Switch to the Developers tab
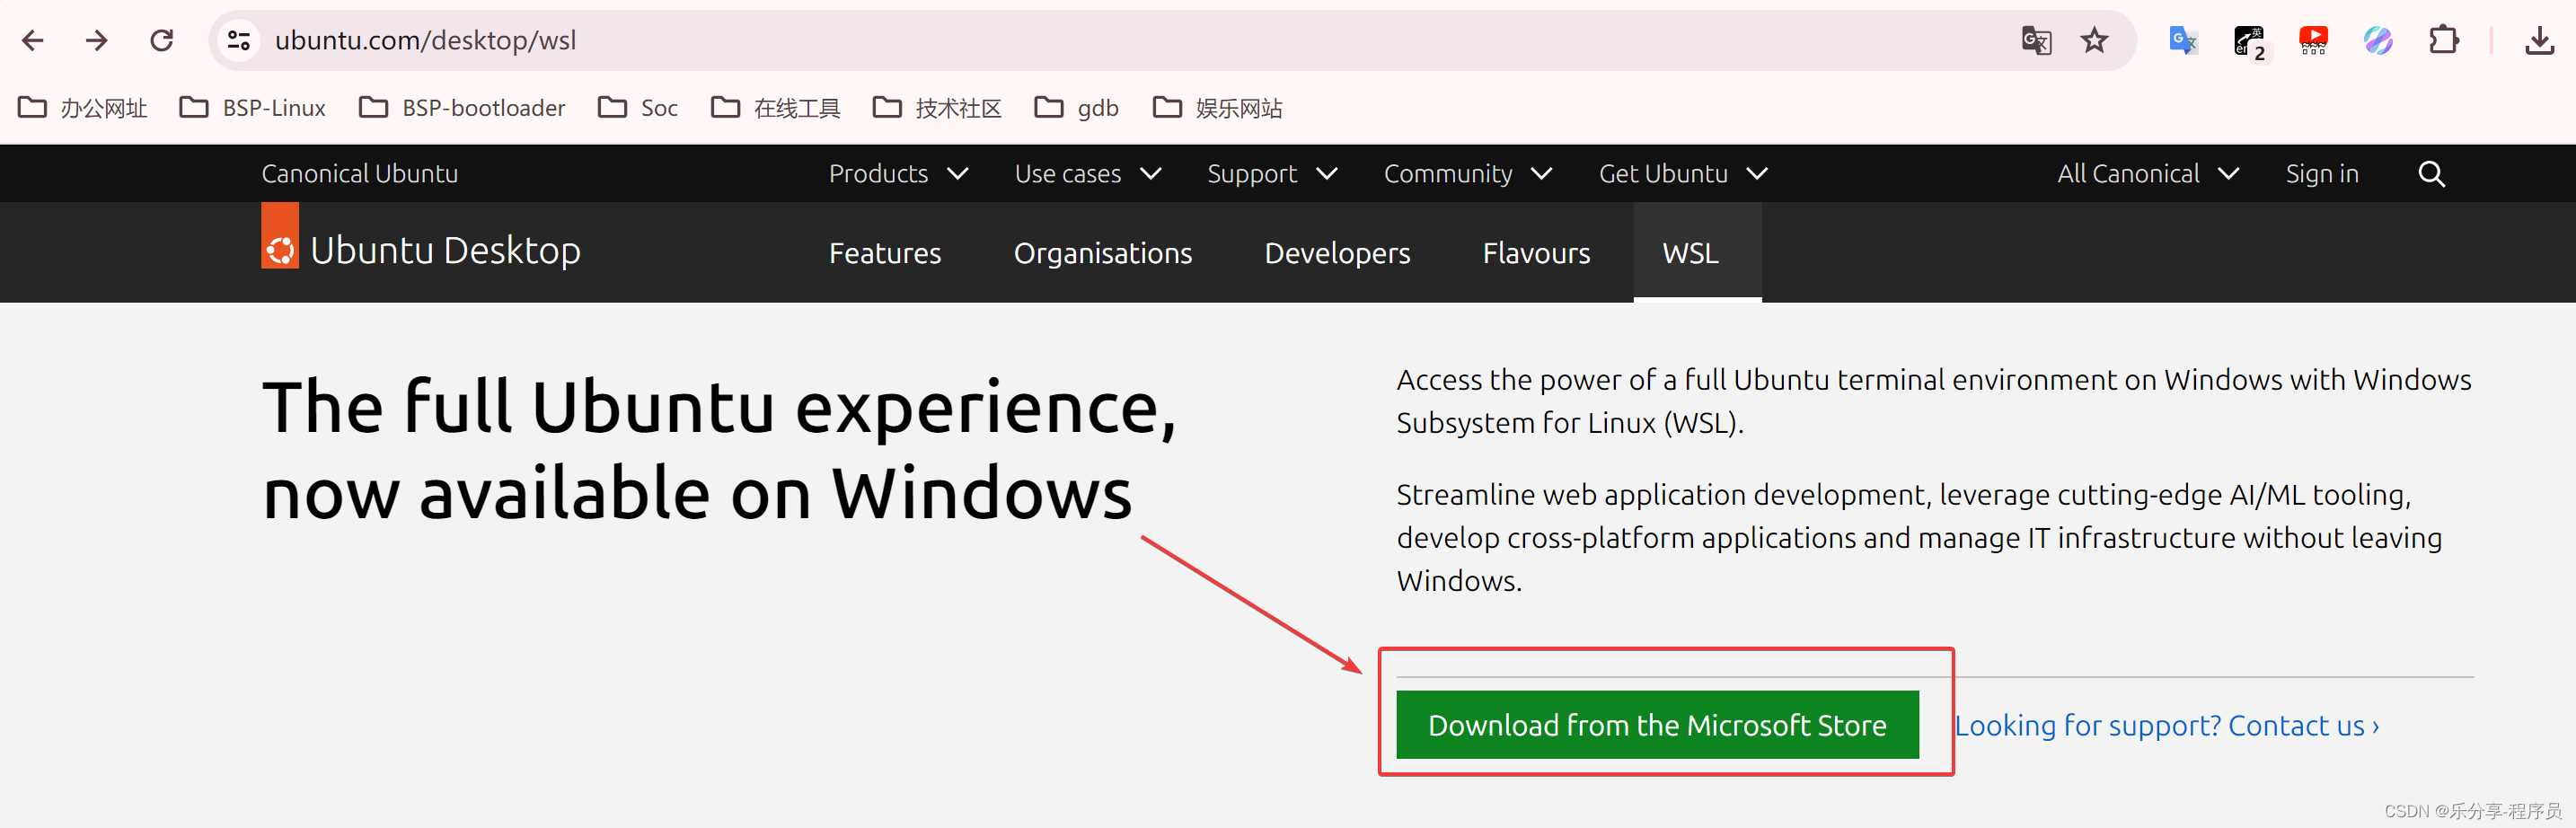 point(1337,253)
